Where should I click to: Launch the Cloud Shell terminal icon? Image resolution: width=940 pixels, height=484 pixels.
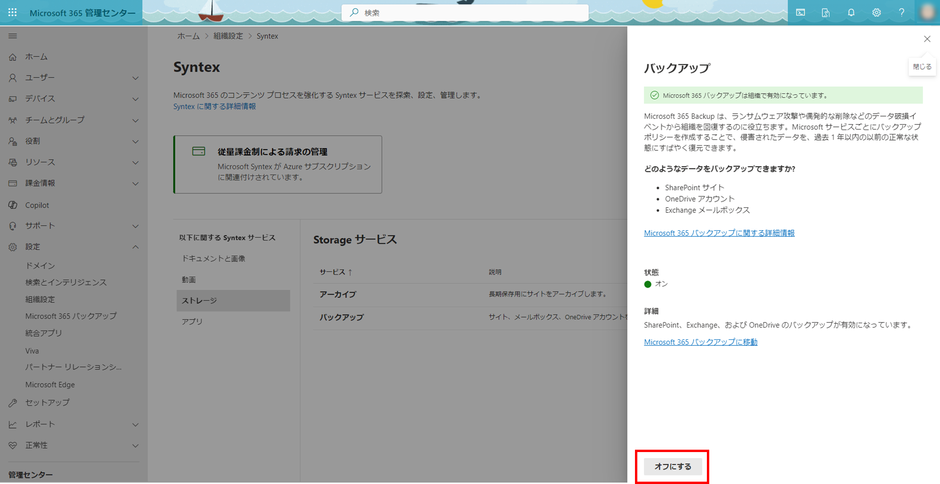tap(800, 12)
